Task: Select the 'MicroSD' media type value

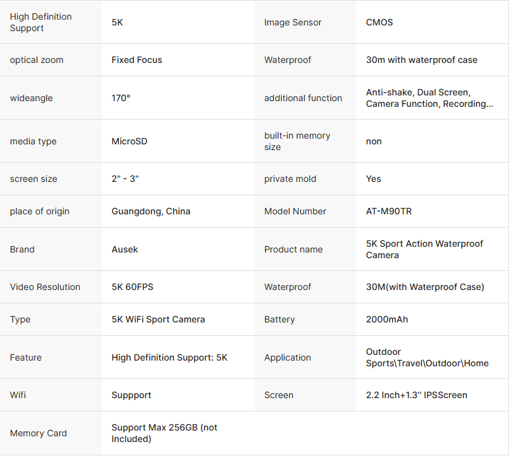Action: pyautogui.click(x=129, y=141)
